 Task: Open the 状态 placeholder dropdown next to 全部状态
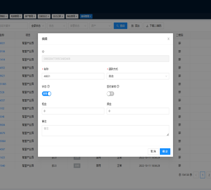57,26
